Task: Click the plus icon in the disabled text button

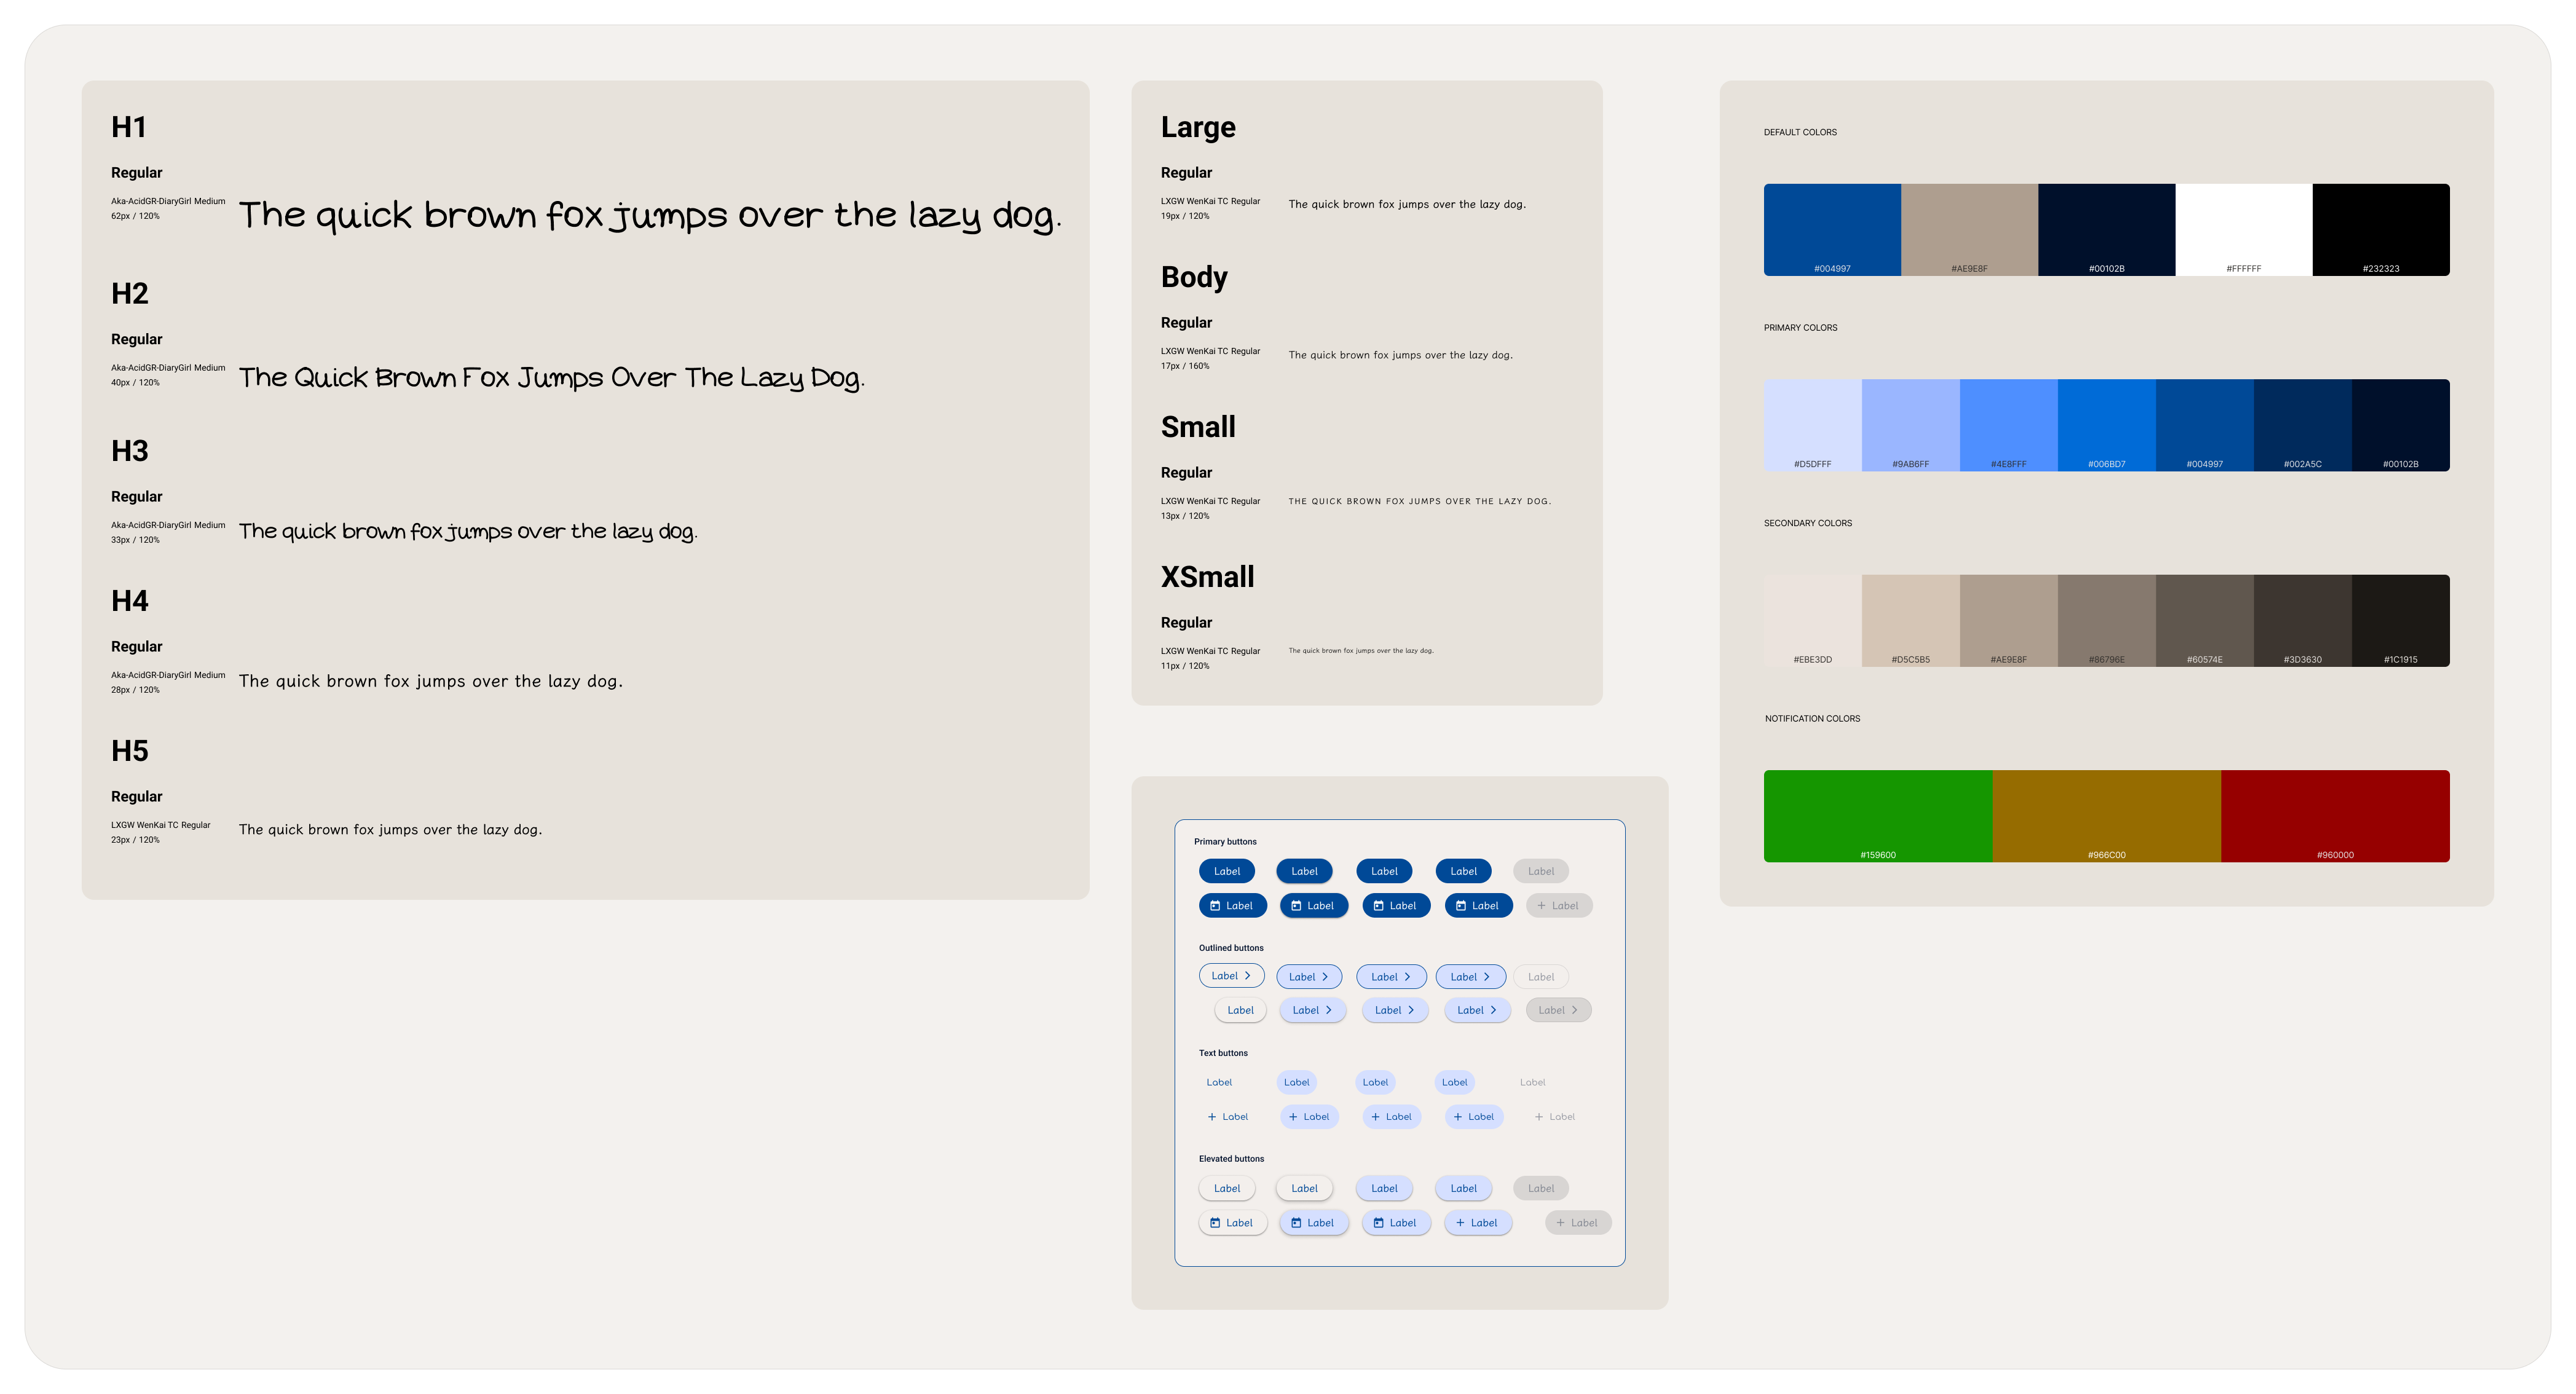Action: 1539,1117
